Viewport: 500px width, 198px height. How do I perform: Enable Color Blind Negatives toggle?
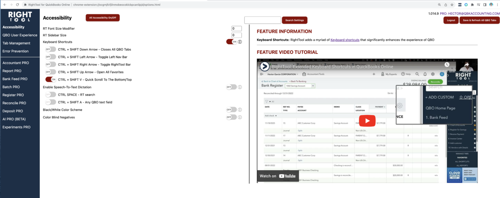[231, 117]
